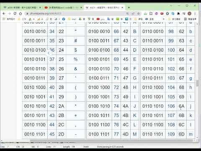Screen dimensions: 201x151
Task: Reload the Wikipedia ASCII page
Action: coord(15,13)
